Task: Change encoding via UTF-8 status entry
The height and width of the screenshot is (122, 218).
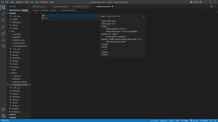Action: coord(171,121)
